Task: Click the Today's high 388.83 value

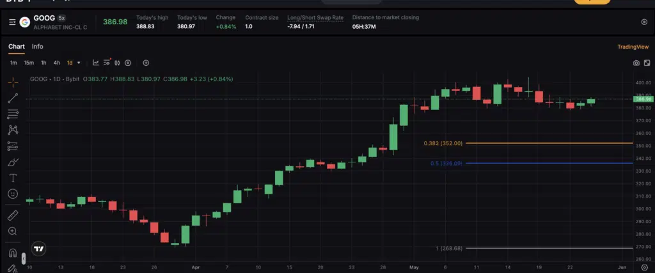Action: click(x=145, y=27)
